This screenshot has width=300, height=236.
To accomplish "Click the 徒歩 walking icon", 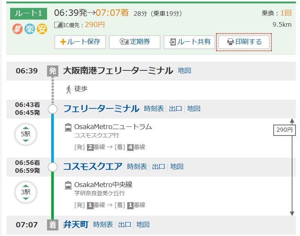I will 69,89.
